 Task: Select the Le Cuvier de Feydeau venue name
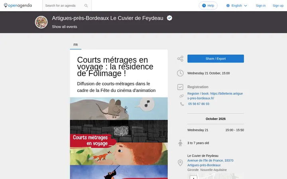point(203,156)
